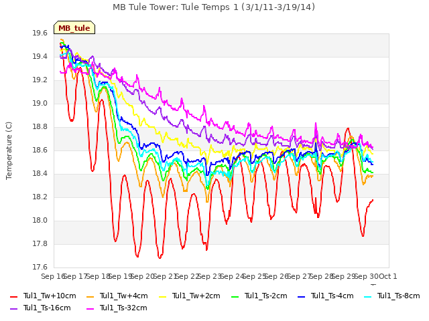Click the magenta Tul1_Ts-32cm legend swatch
The width and height of the screenshot is (429, 321).
[90, 309]
